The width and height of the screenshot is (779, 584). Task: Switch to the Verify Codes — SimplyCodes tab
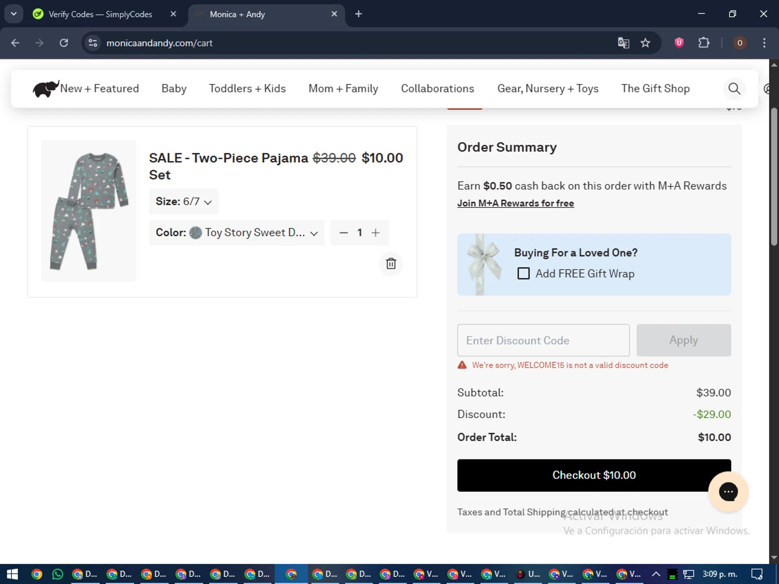pyautogui.click(x=100, y=14)
